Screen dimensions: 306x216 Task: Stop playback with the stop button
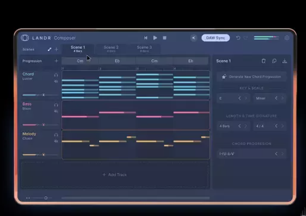point(164,38)
